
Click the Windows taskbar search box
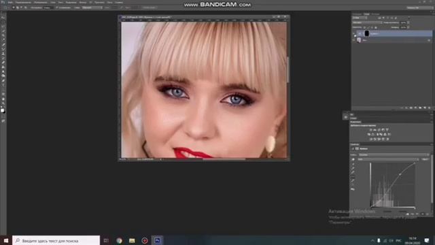(56, 240)
